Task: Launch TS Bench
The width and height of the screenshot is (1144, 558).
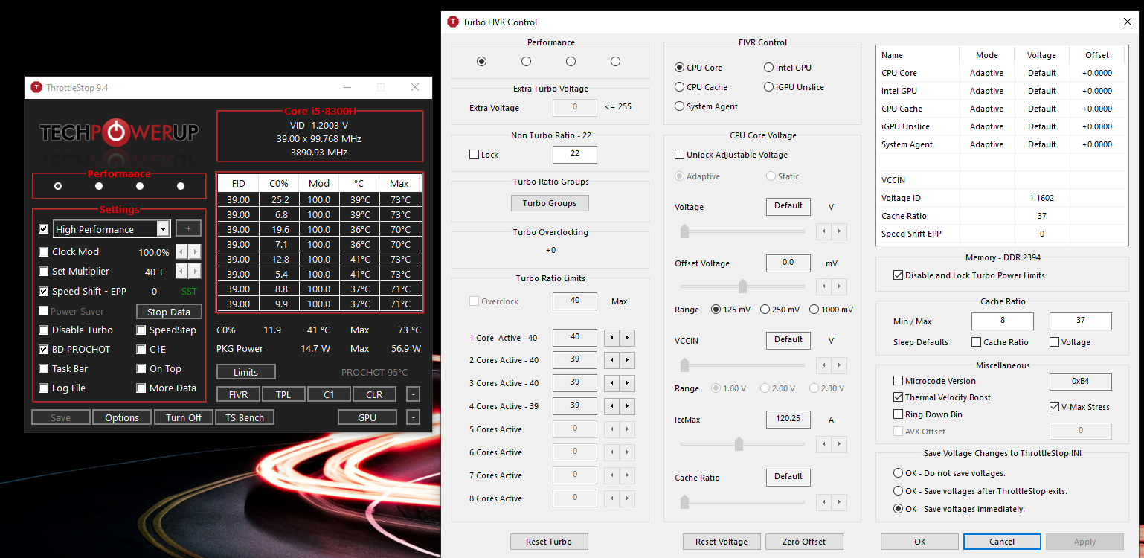Action: pyautogui.click(x=245, y=417)
